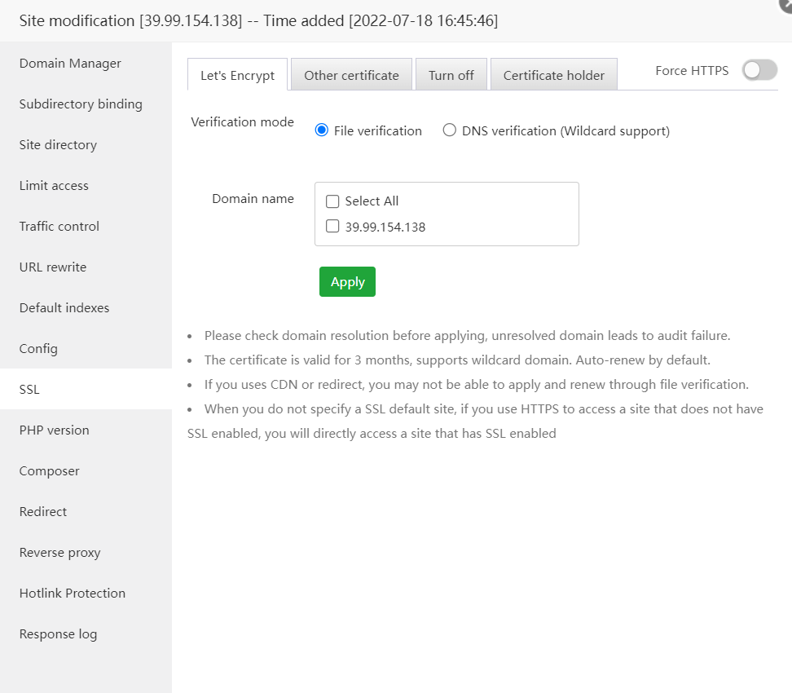The image size is (792, 693).
Task: Select PHP version in sidebar
Action: coord(55,430)
